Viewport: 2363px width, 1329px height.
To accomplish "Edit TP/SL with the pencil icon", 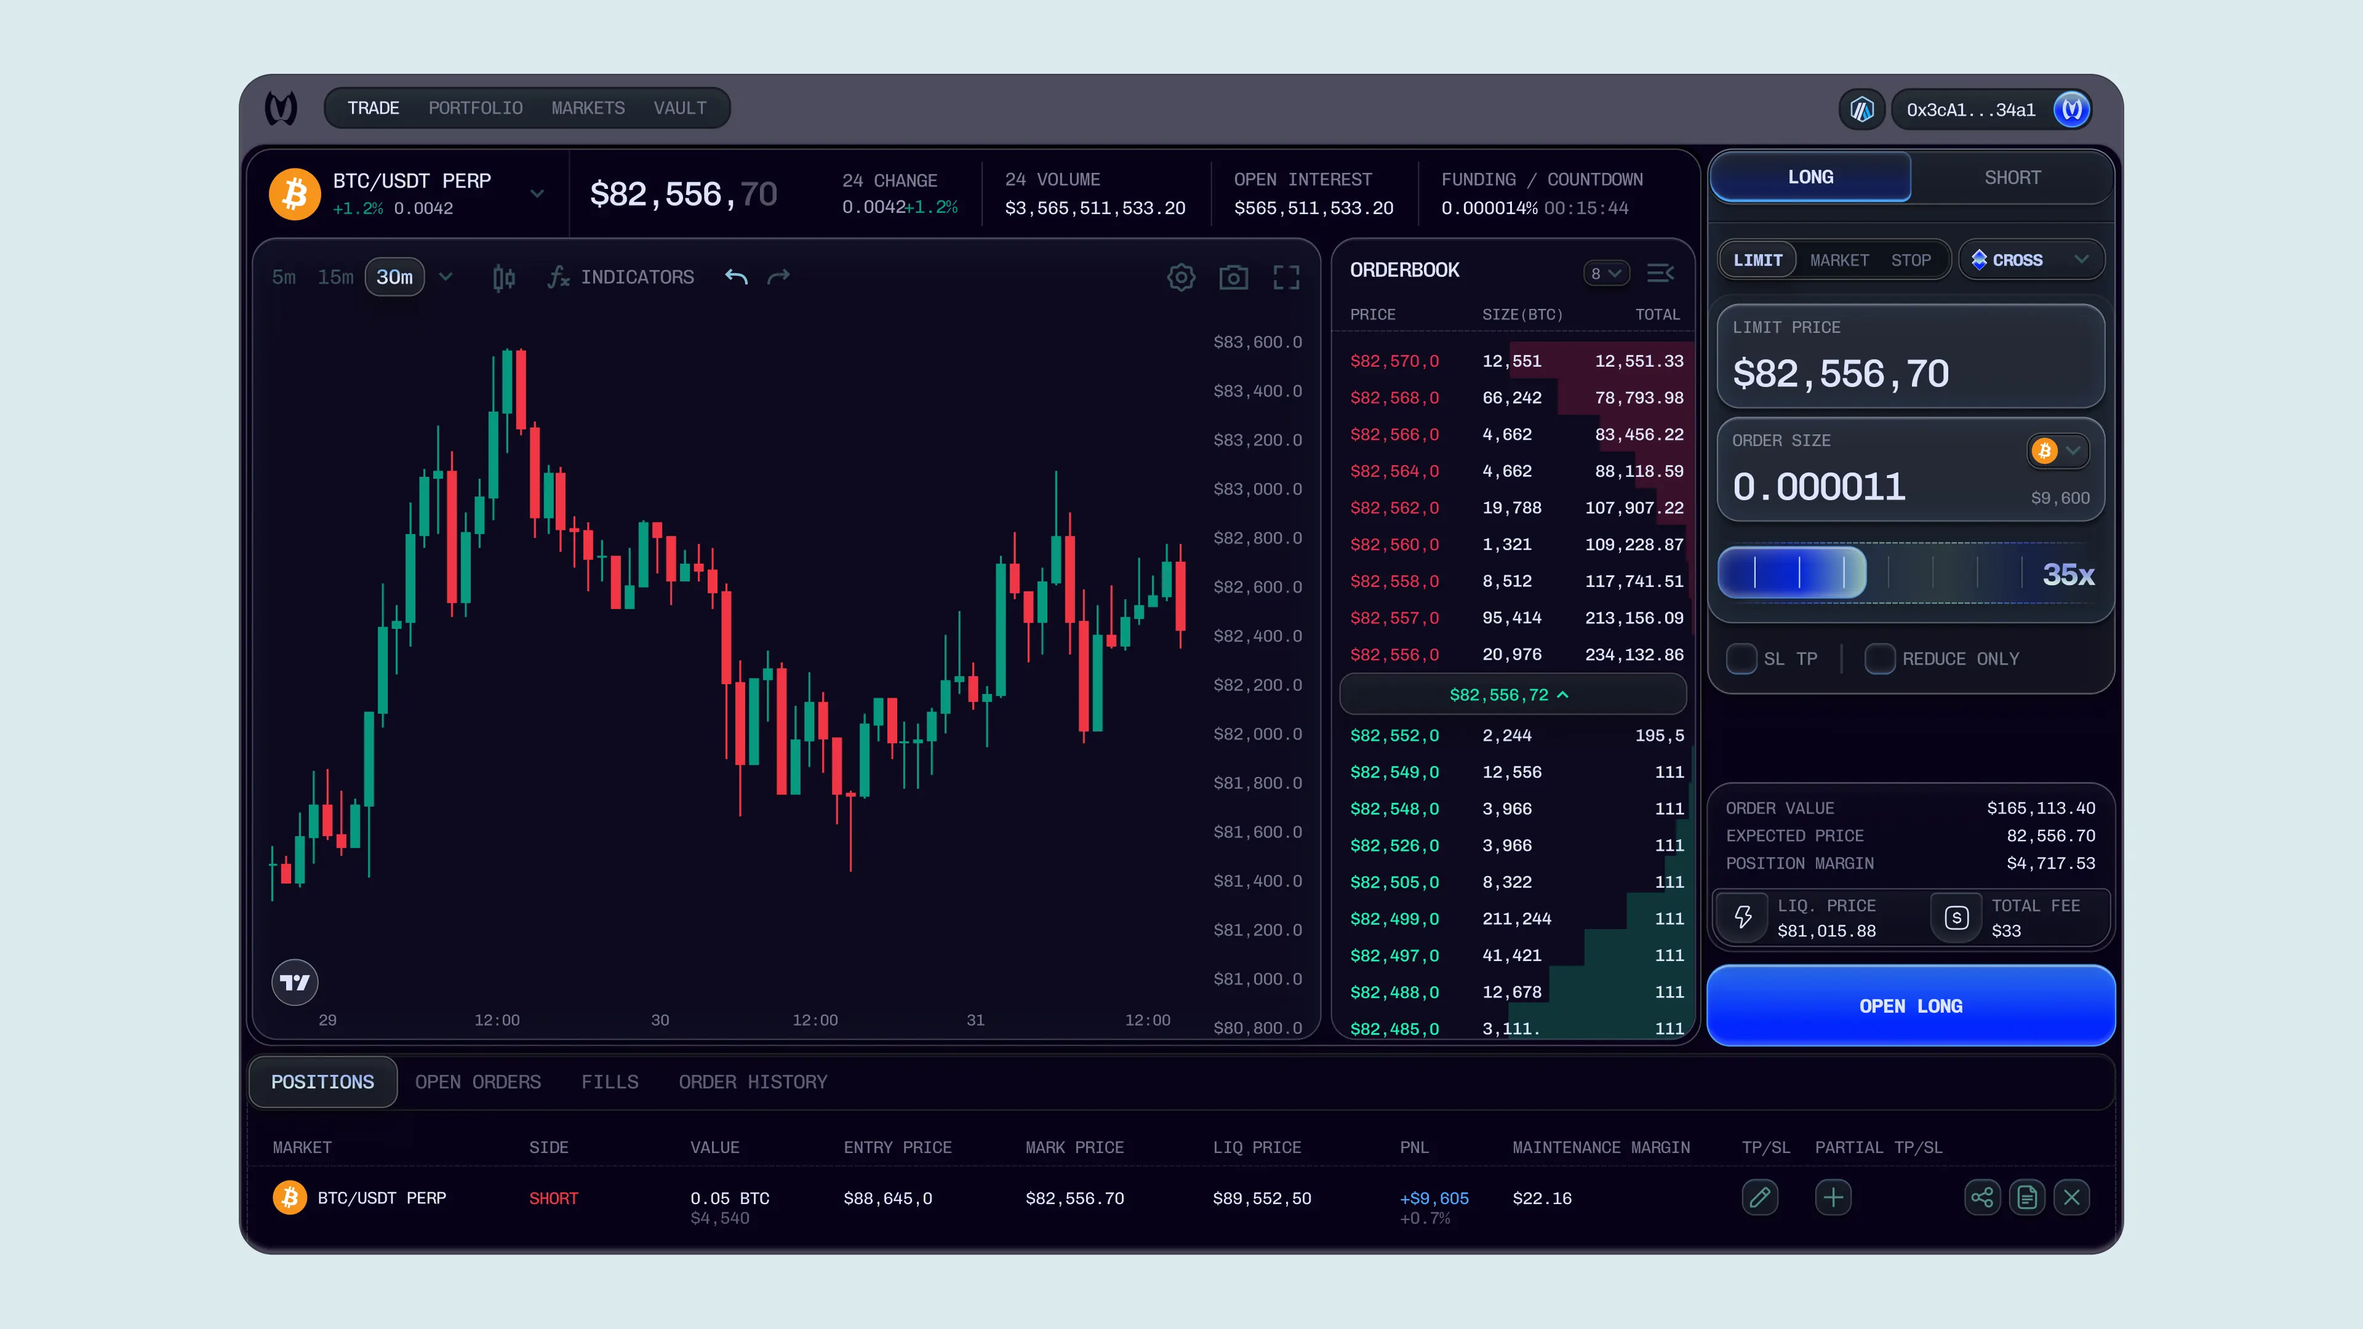I will click(x=1759, y=1197).
